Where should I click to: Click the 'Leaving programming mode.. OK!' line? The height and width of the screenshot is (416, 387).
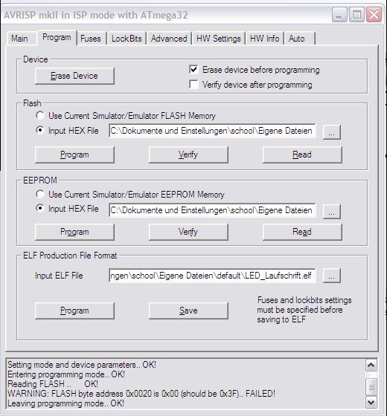(66, 403)
